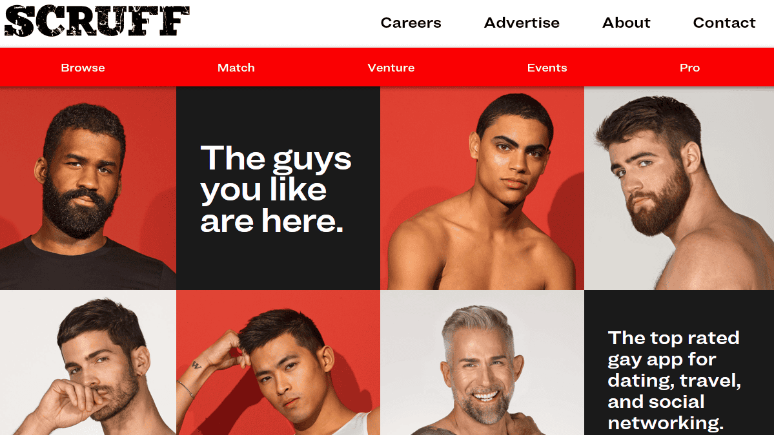Open the Careers page
This screenshot has width=774, height=435.
pos(411,23)
